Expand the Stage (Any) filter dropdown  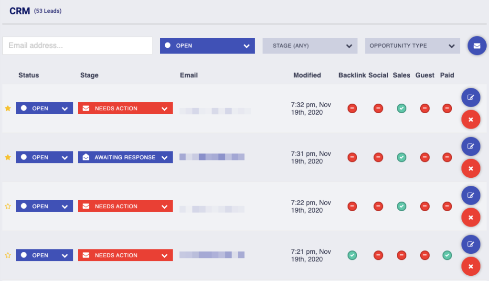[310, 46]
